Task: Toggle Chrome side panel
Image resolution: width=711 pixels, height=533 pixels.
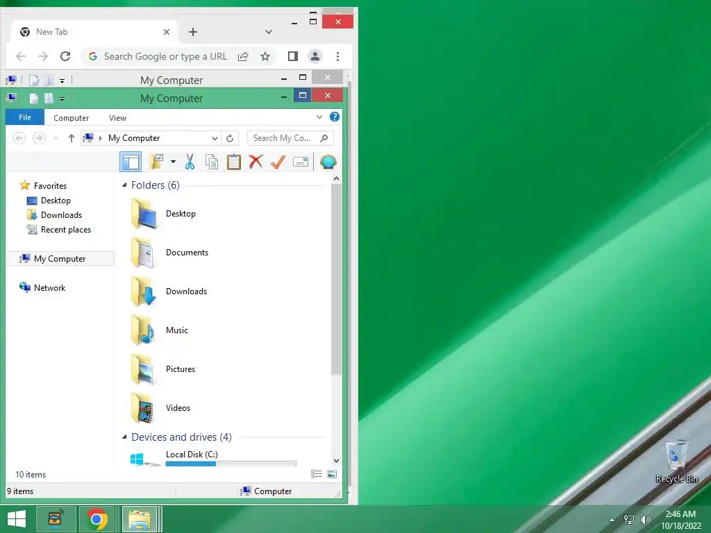Action: point(293,56)
